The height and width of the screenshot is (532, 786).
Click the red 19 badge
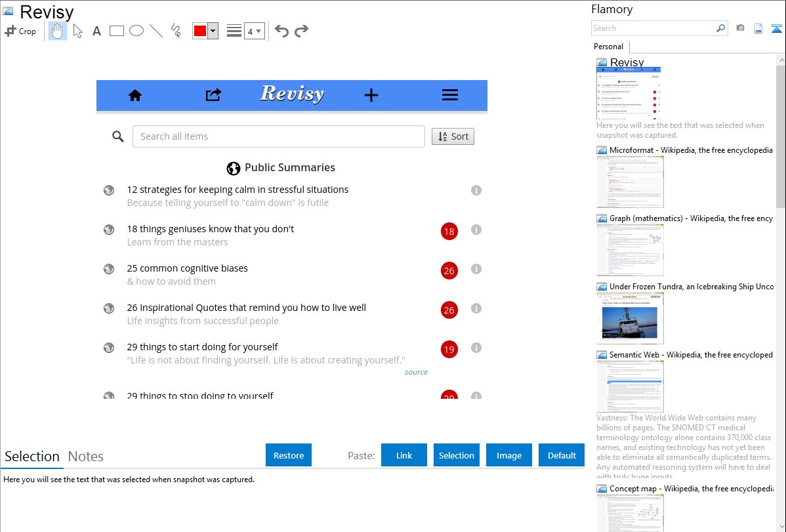point(449,350)
